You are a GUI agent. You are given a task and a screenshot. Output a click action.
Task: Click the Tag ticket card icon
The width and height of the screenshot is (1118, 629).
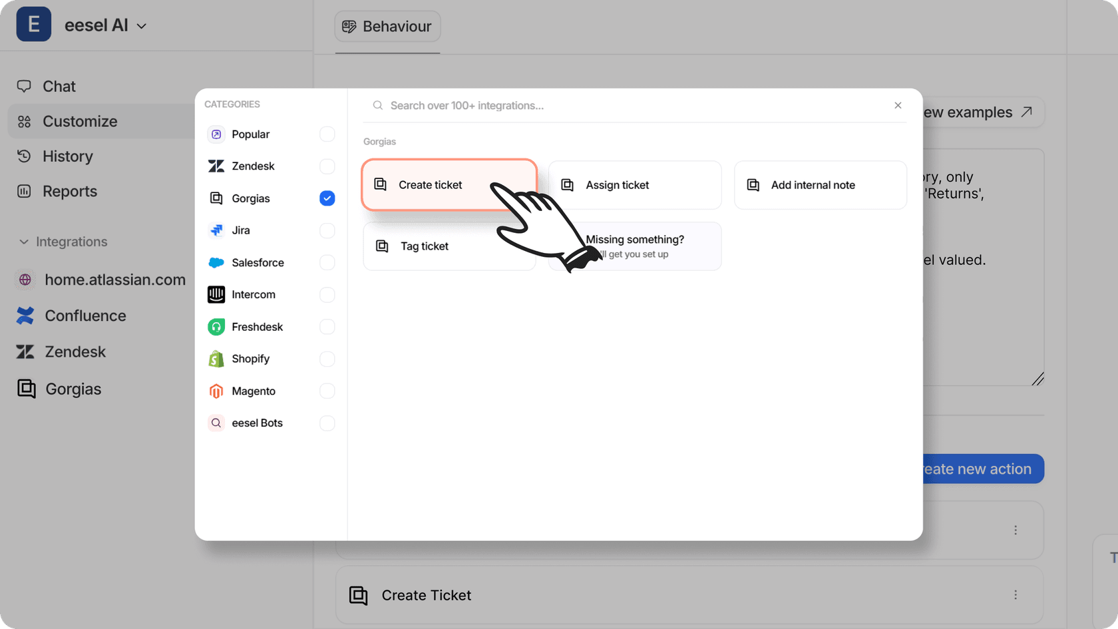pos(382,246)
